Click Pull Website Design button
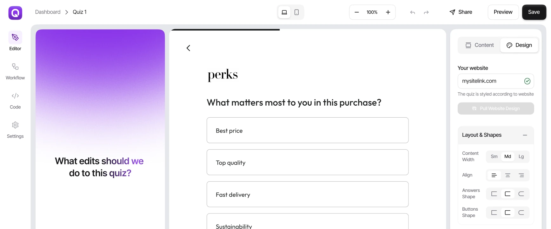The width and height of the screenshot is (551, 229). [x=495, y=108]
